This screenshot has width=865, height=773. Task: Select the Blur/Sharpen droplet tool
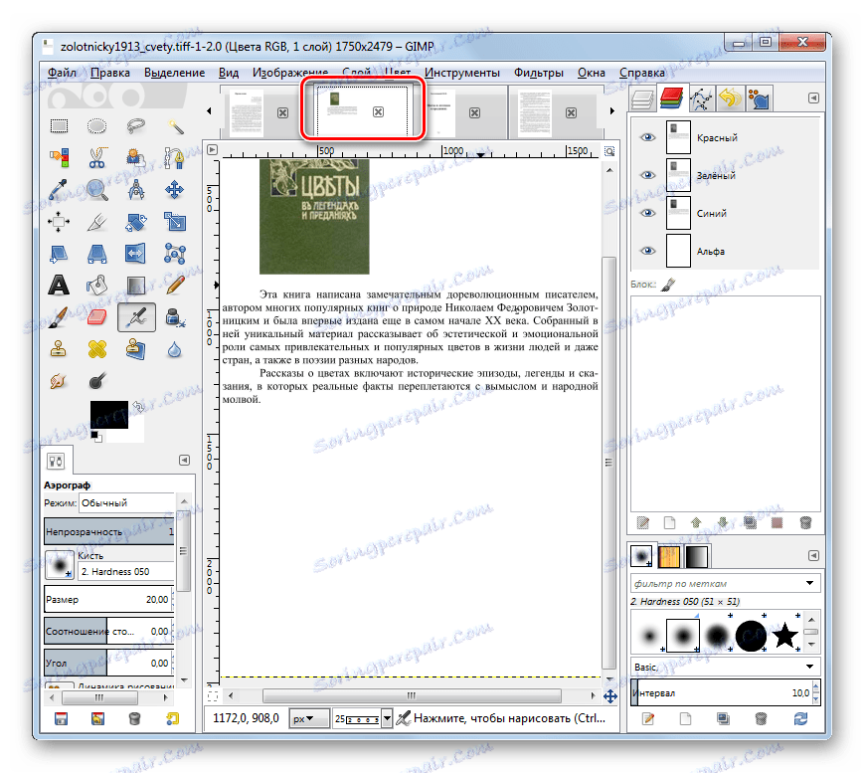pyautogui.click(x=175, y=349)
